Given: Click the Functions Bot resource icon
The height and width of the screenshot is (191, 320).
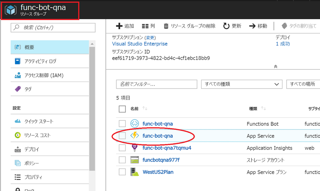Looking at the screenshot, I should pyautogui.click(x=135, y=124).
